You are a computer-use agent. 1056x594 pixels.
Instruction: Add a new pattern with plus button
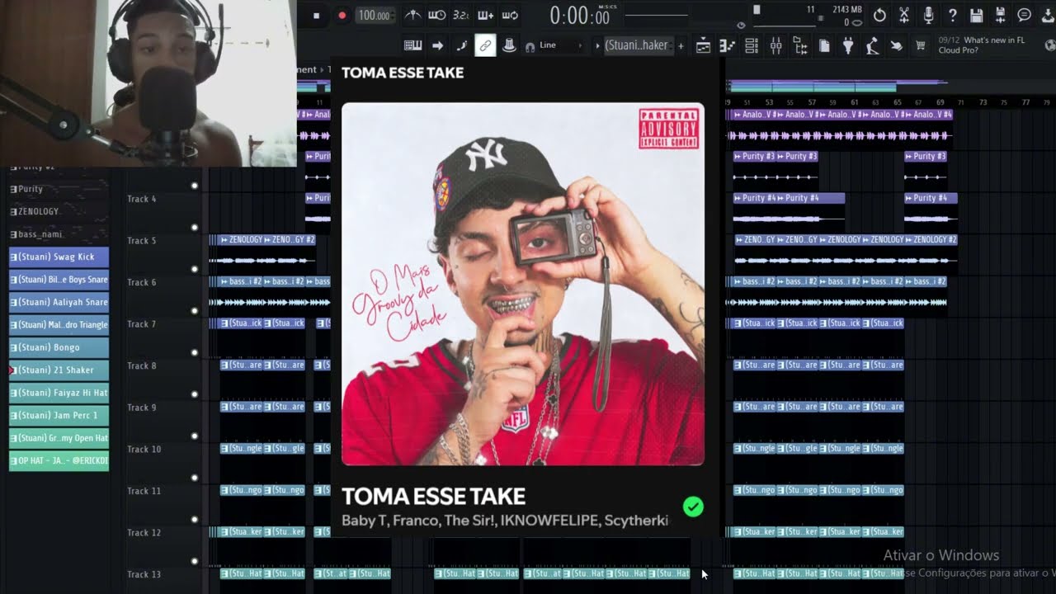coord(681,46)
